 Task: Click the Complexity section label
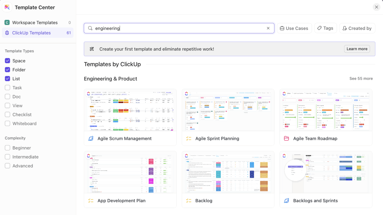click(15, 138)
